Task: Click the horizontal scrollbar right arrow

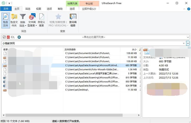Action: (139, 115)
